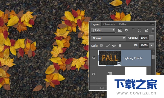This screenshot has height=98, width=164.
Task: Expand the Opacity slider arrow
Action: pyautogui.click(x=151, y=38)
